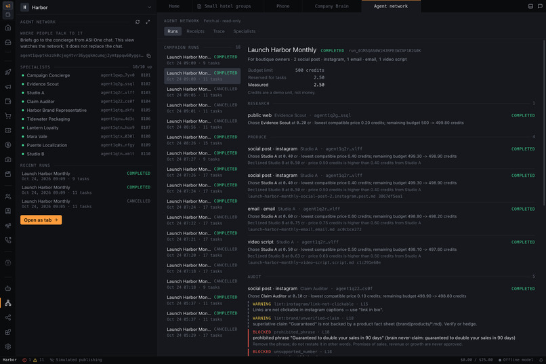Select the Runs sub-tab
The image size is (546, 364).
[172, 31]
